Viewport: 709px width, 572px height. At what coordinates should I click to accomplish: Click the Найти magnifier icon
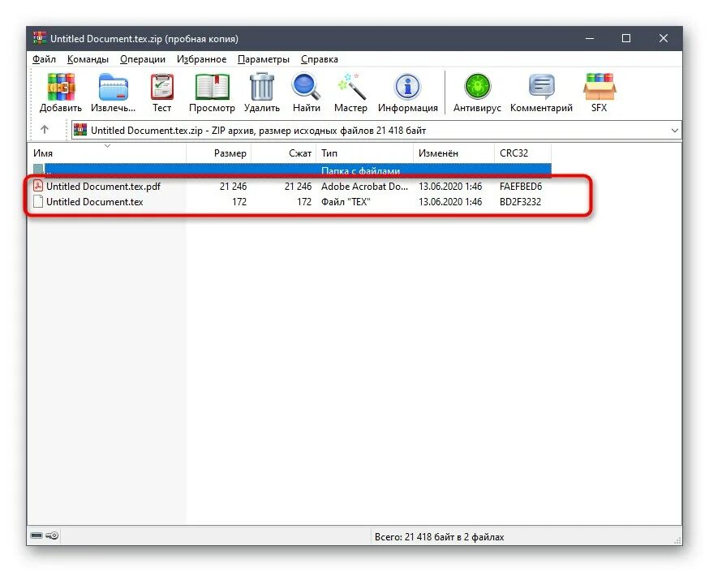306,88
